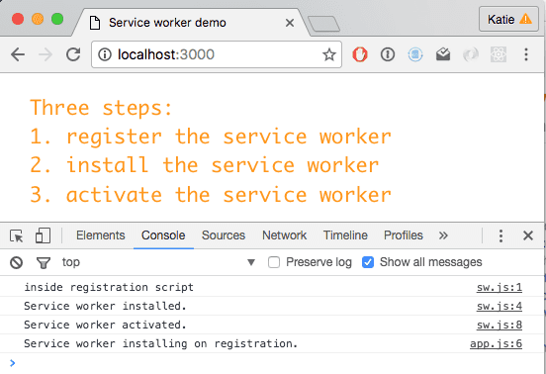Open the top execution context dropdown
This screenshot has height=374, width=546.
[x=158, y=262]
